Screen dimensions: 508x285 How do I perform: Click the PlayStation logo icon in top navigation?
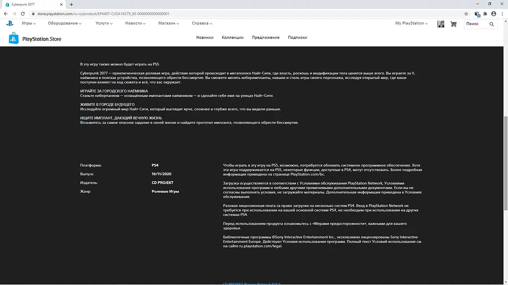pos(9,24)
